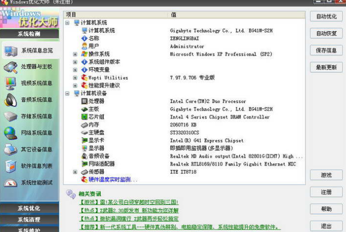Expand the 系统组件版本 node
346x232 pixels.
(75, 62)
